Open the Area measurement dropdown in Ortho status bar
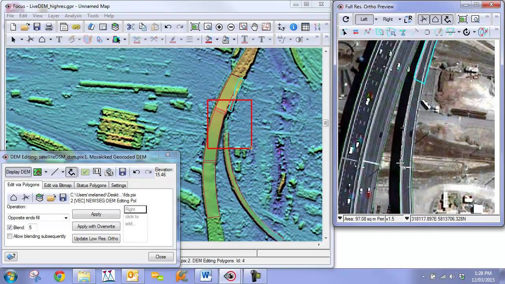This screenshot has width=505, height=284. 340,219
